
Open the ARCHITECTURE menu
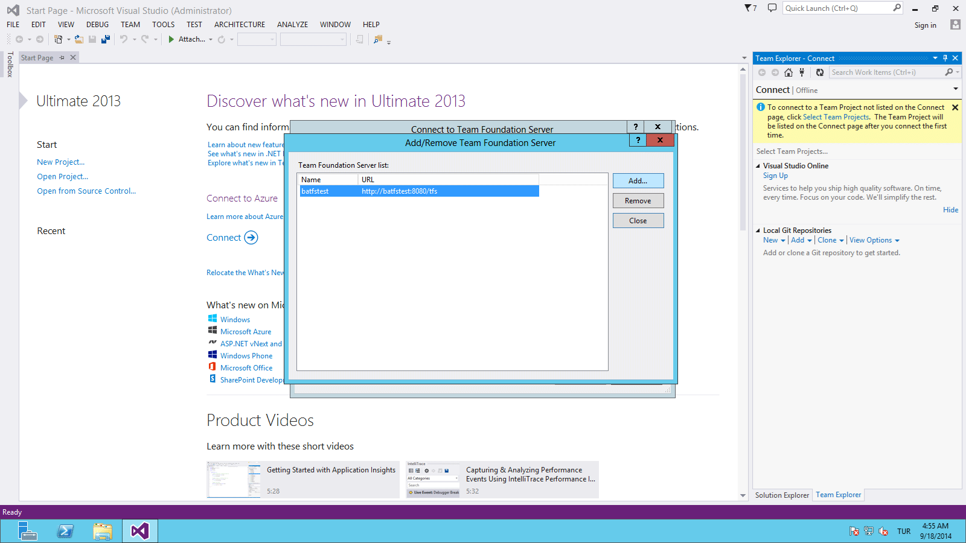coord(239,25)
